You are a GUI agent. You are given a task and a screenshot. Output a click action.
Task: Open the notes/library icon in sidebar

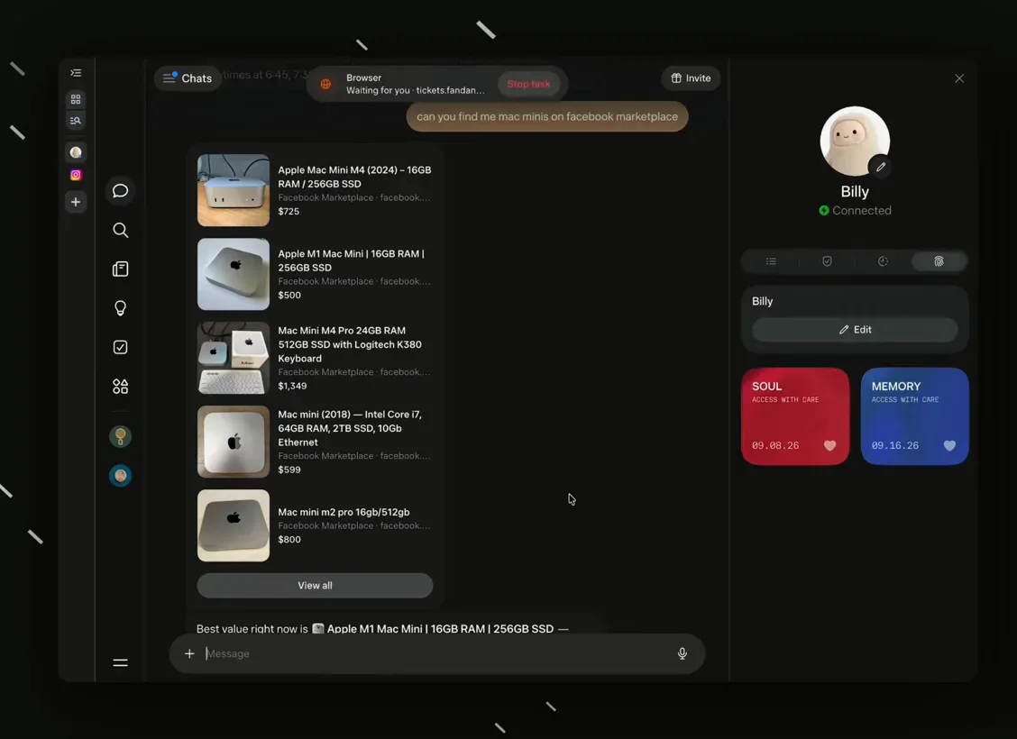click(x=121, y=269)
